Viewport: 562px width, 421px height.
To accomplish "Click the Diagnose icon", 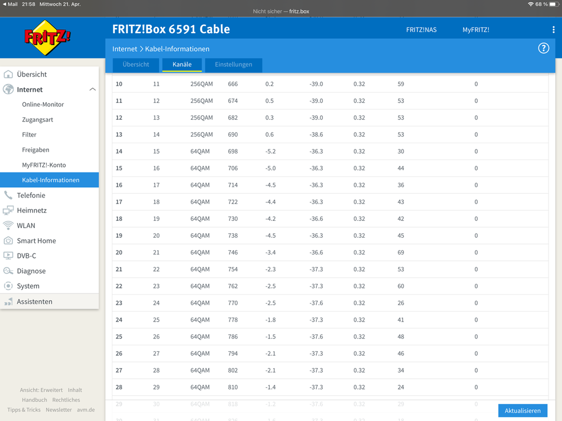I will tap(8, 271).
